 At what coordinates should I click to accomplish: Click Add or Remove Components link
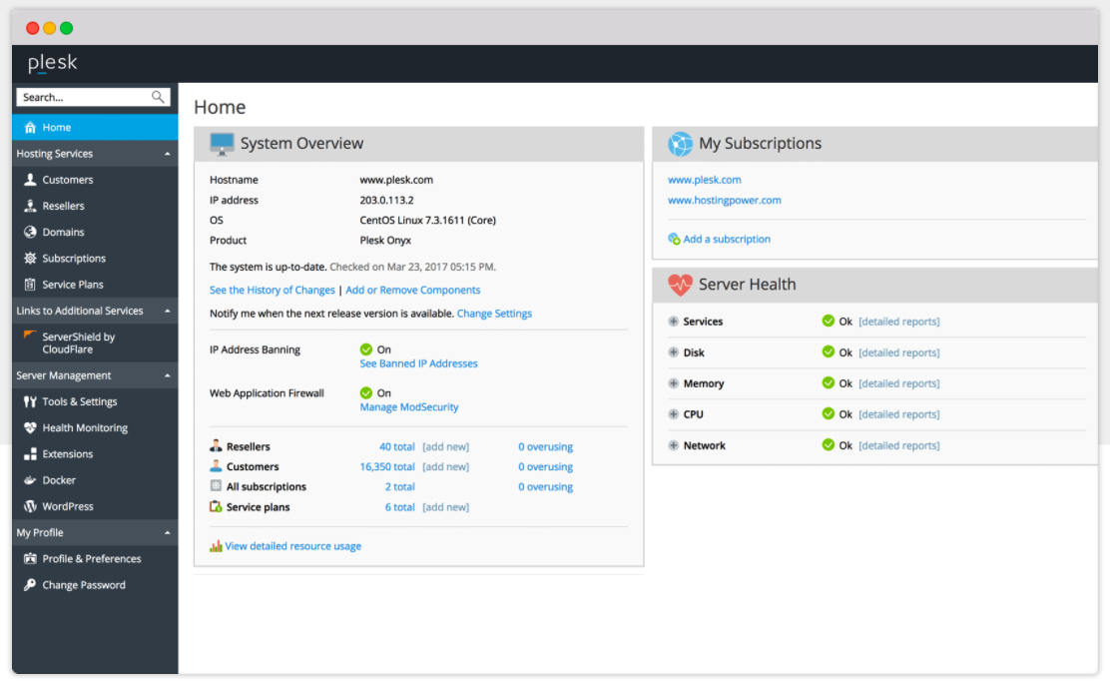point(412,291)
